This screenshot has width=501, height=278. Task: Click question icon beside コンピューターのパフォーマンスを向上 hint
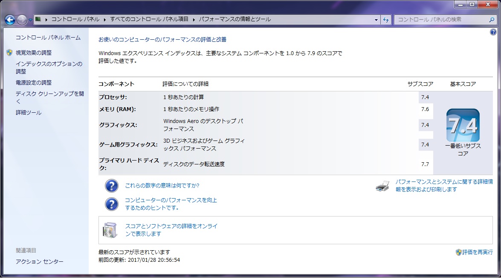coord(112,204)
